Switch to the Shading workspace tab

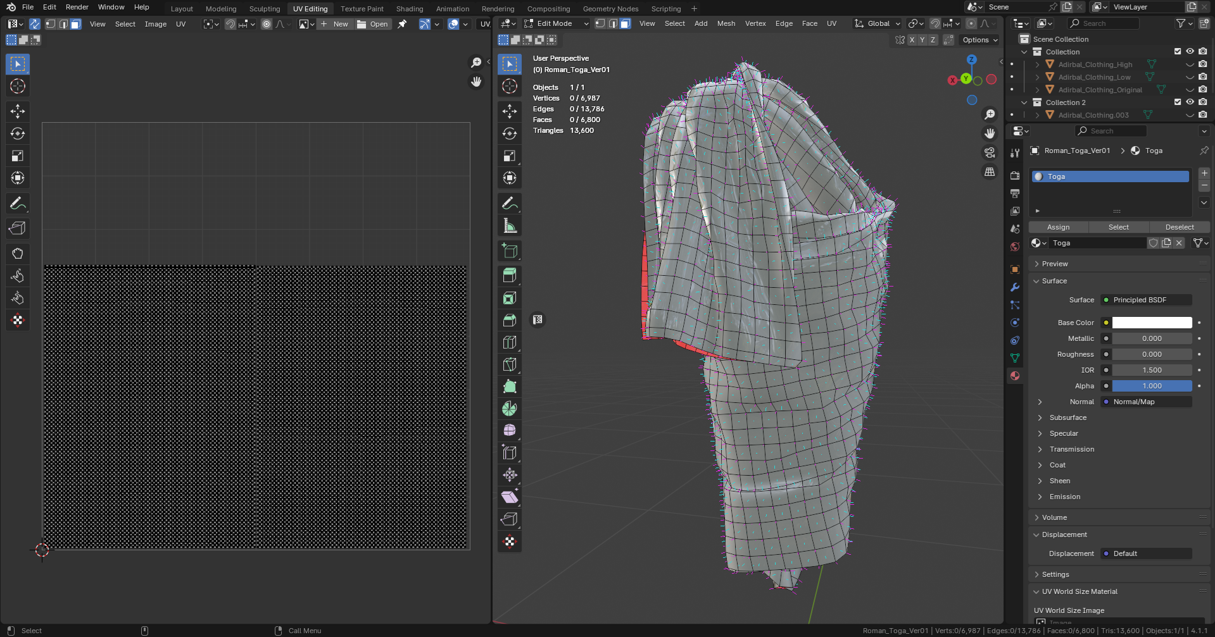pyautogui.click(x=410, y=9)
